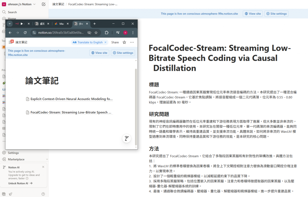
Task: Click Share in the popup window
Action: [x=115, y=42]
